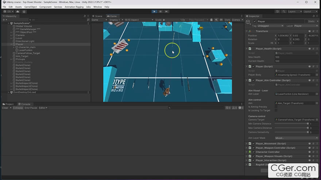The width and height of the screenshot is (321, 180).
Task: Click the Play button in the toolbar
Action: [x=154, y=12]
